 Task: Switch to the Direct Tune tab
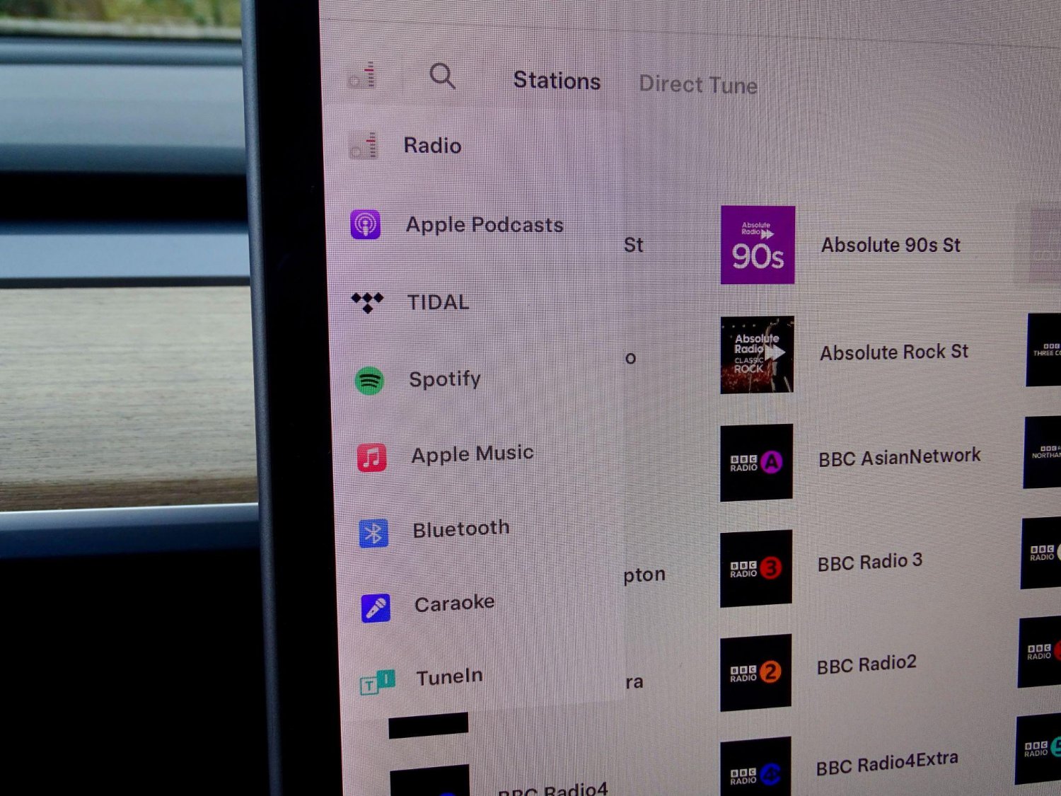click(698, 85)
